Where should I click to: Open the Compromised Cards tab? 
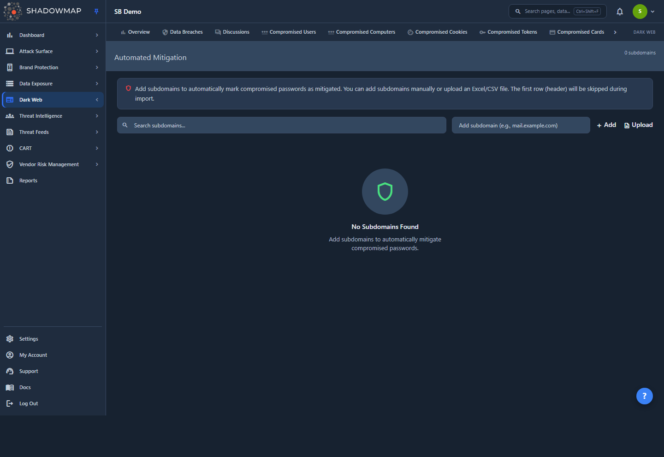(x=577, y=32)
